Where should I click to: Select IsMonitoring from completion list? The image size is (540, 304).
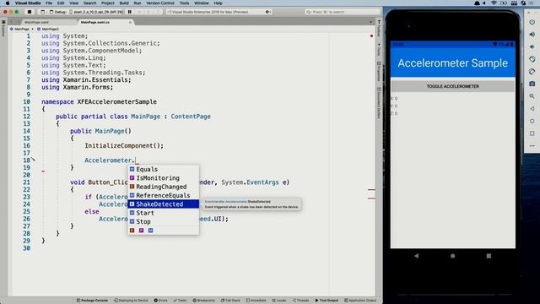pos(163,178)
